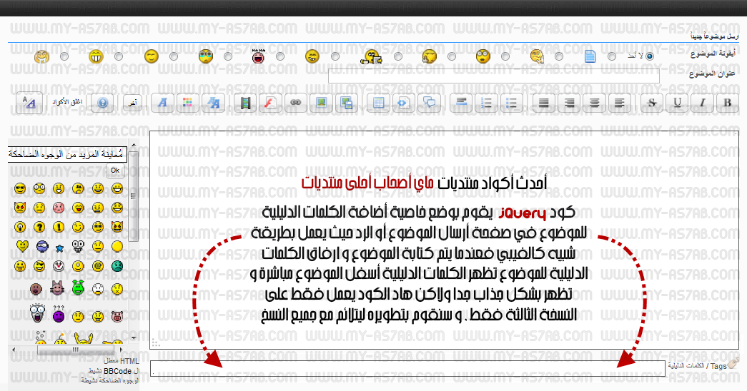Insert image from URL
747x391 pixels.
click(321, 103)
